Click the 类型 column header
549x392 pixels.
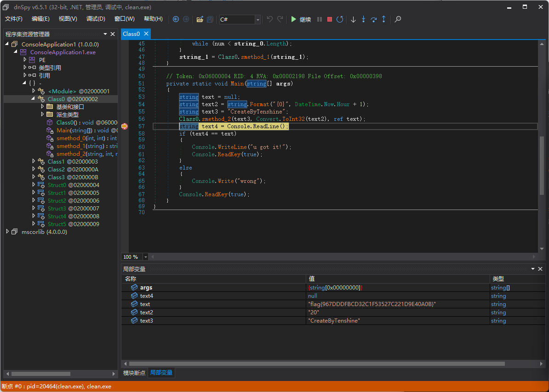(498, 279)
